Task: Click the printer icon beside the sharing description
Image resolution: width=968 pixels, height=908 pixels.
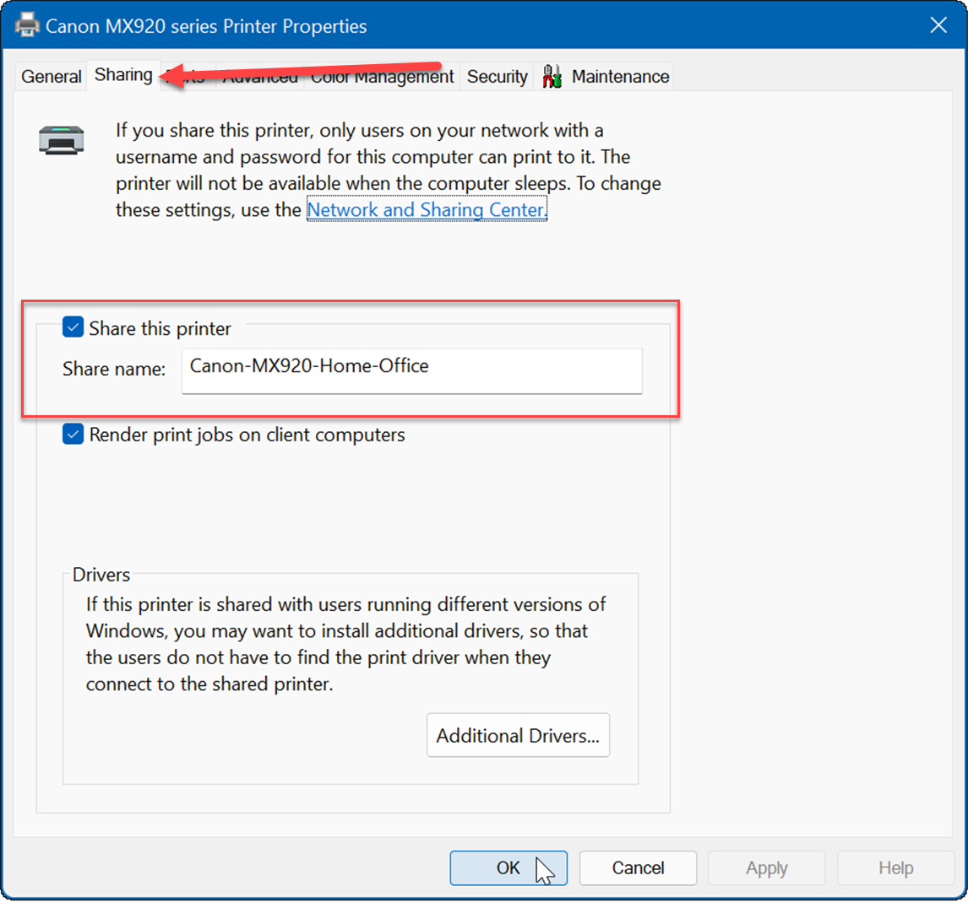Action: [x=61, y=139]
